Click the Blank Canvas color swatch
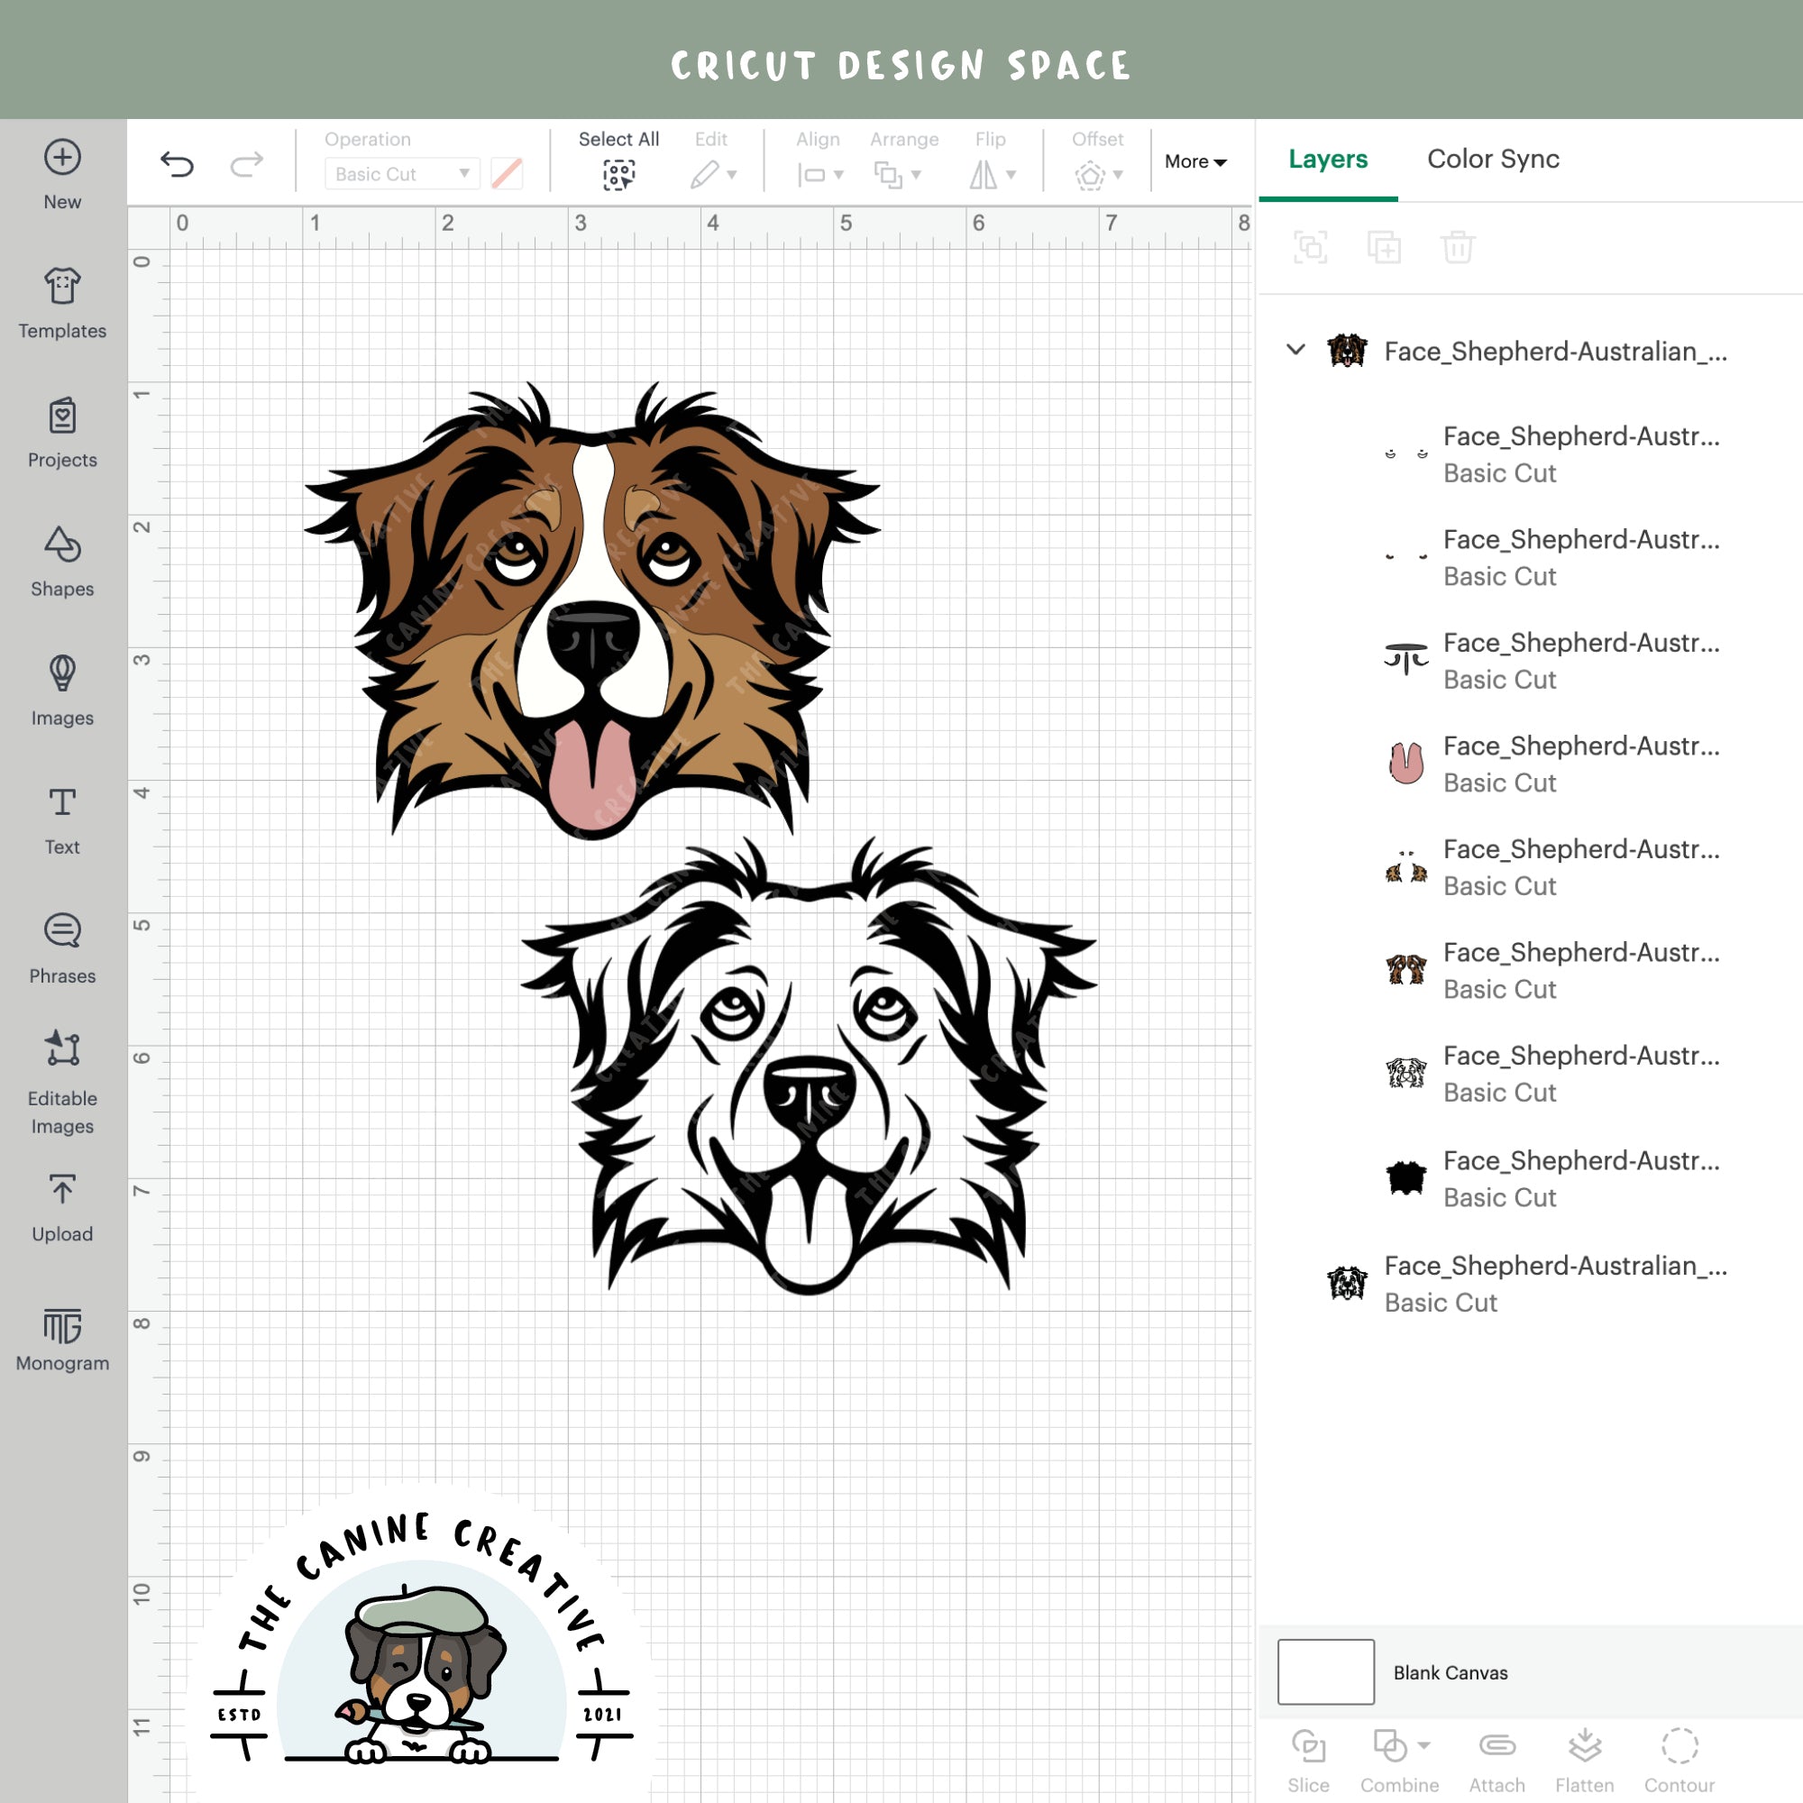This screenshot has width=1803, height=1803. pos(1325,1671)
